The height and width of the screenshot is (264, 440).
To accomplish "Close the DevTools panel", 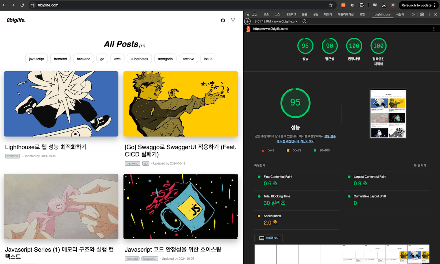I will click(x=436, y=14).
